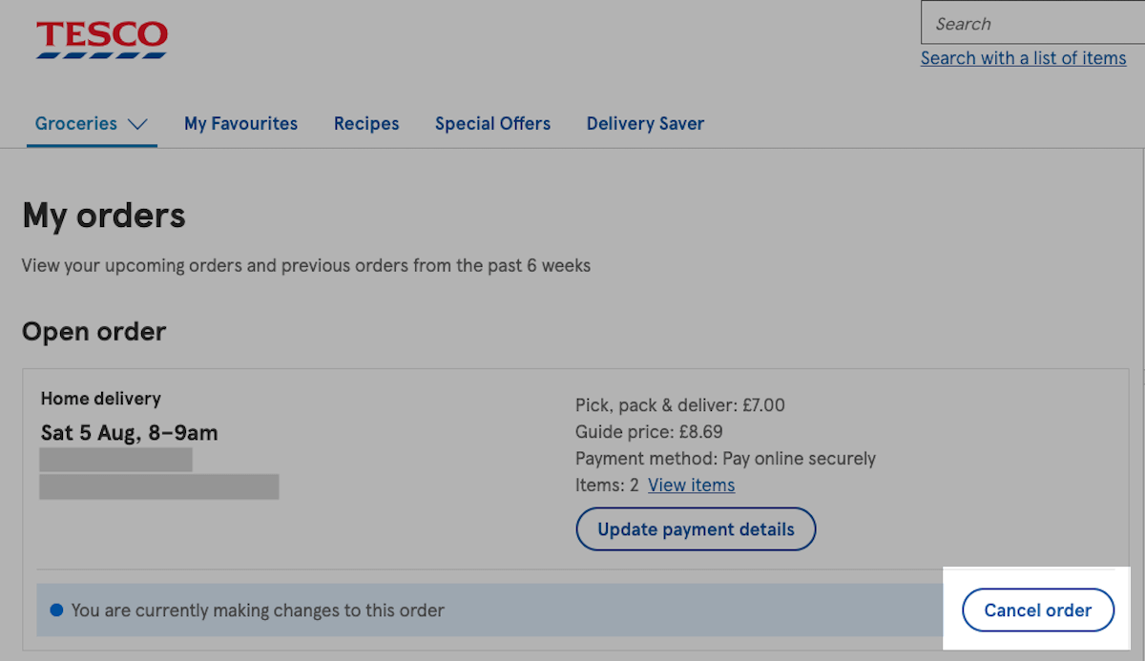Click the blue status dot in the notice bar
The height and width of the screenshot is (661, 1145).
56,609
